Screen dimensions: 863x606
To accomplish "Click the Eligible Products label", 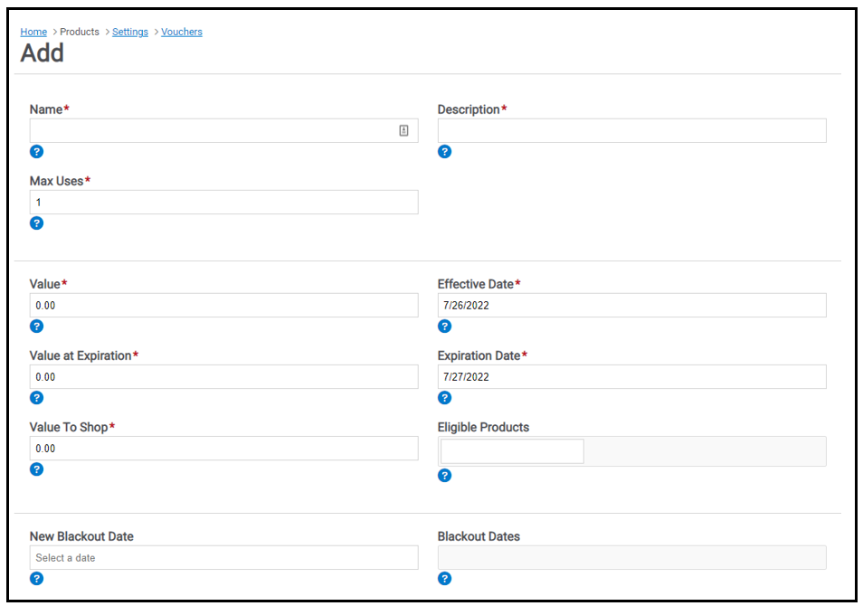I will click(x=483, y=427).
